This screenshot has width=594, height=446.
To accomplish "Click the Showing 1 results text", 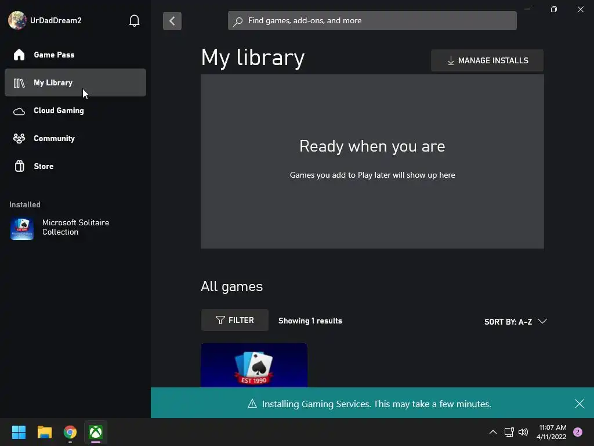I will [310, 321].
